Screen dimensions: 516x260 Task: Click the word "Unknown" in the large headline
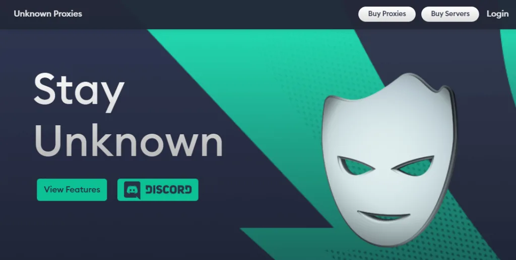(x=128, y=140)
